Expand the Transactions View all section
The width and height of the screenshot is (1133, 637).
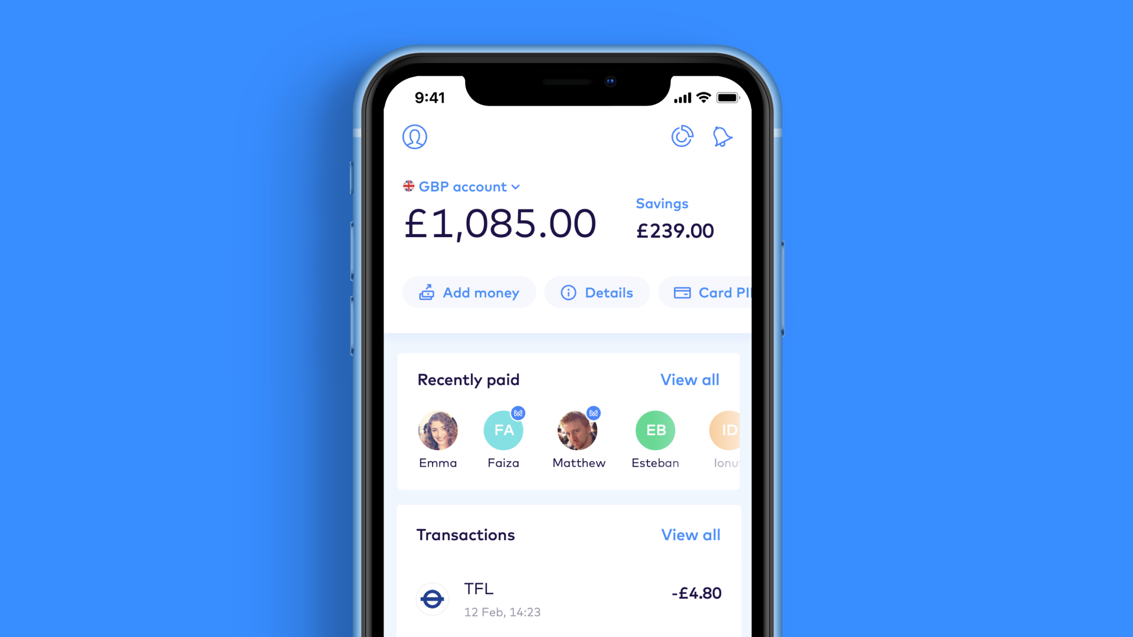(690, 534)
